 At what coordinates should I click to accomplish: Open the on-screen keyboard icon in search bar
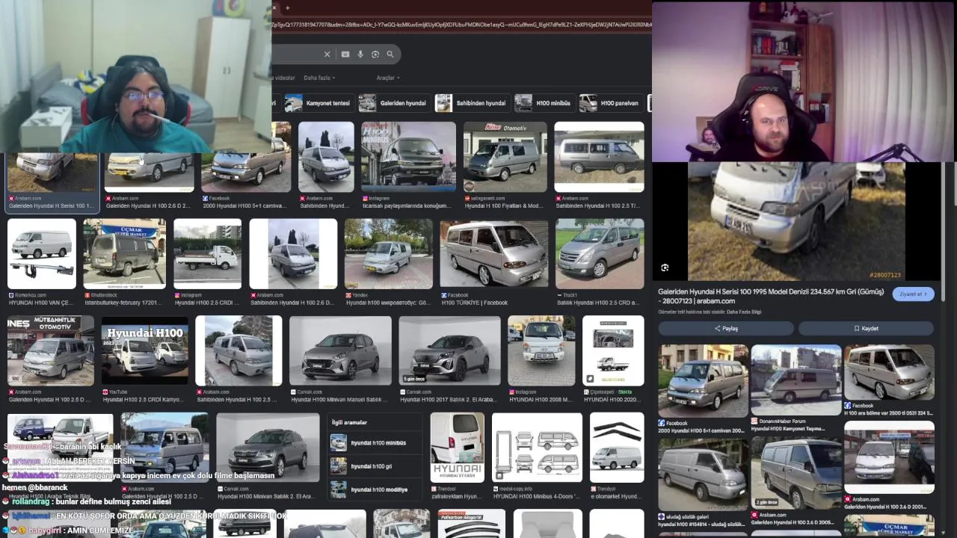[345, 54]
